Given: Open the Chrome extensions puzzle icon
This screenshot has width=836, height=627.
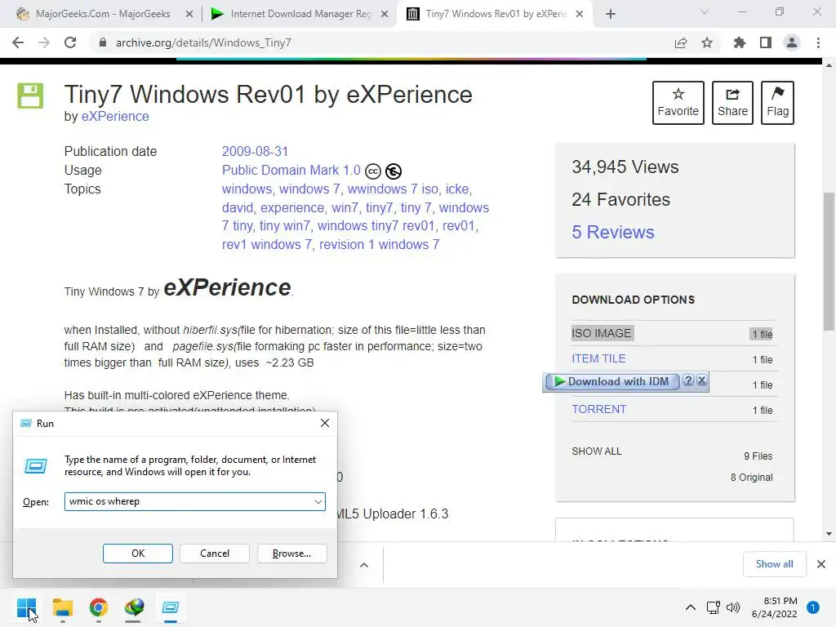Looking at the screenshot, I should click(739, 42).
